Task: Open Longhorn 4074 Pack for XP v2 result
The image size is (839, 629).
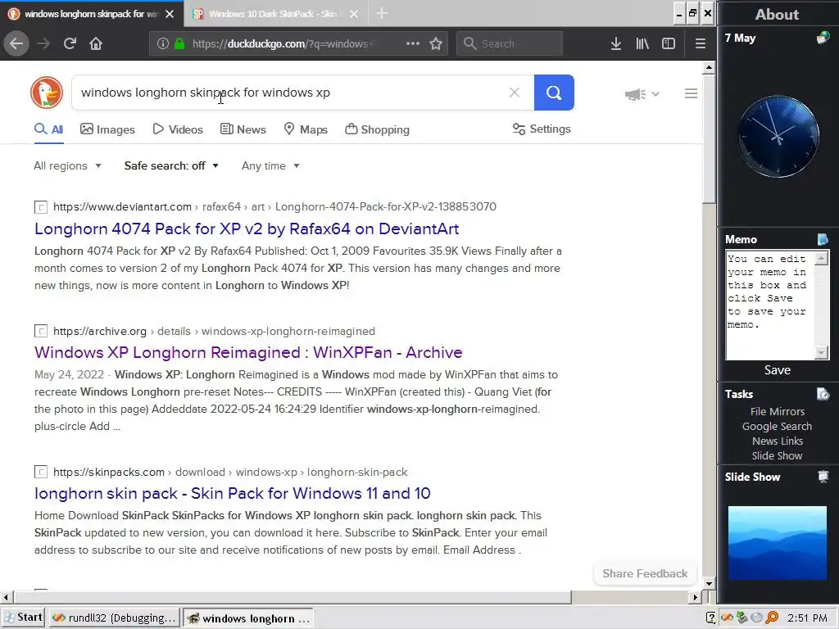Action: click(247, 229)
